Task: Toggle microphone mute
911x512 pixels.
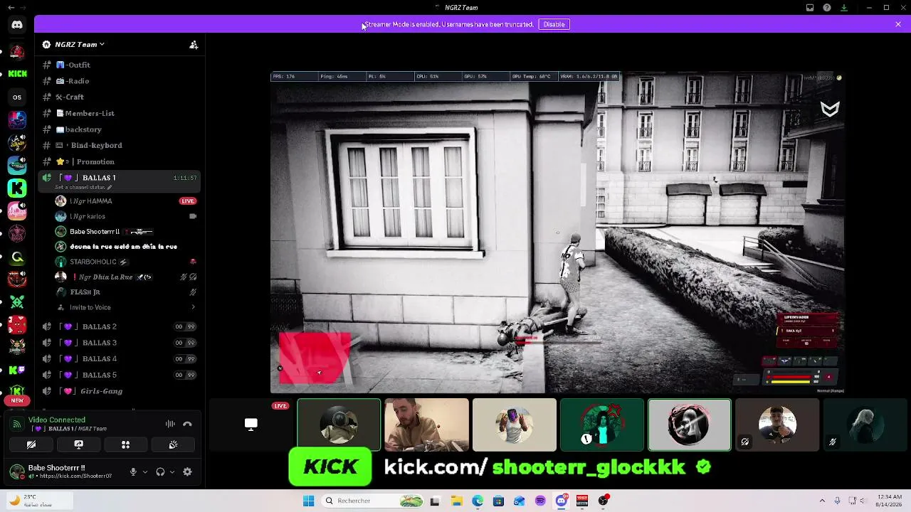Action: tap(133, 471)
